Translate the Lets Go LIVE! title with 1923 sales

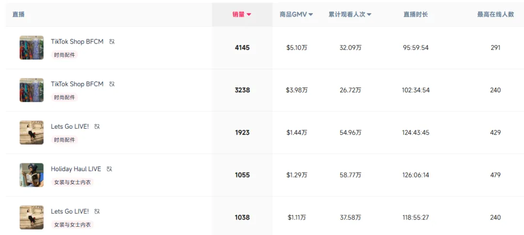[x=97, y=127]
